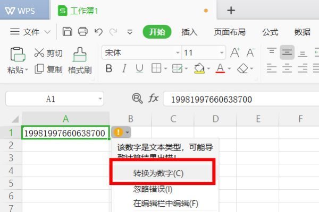Screen dimensions: 319x212
Task: Align cell content to bottom
Action: click(303, 53)
